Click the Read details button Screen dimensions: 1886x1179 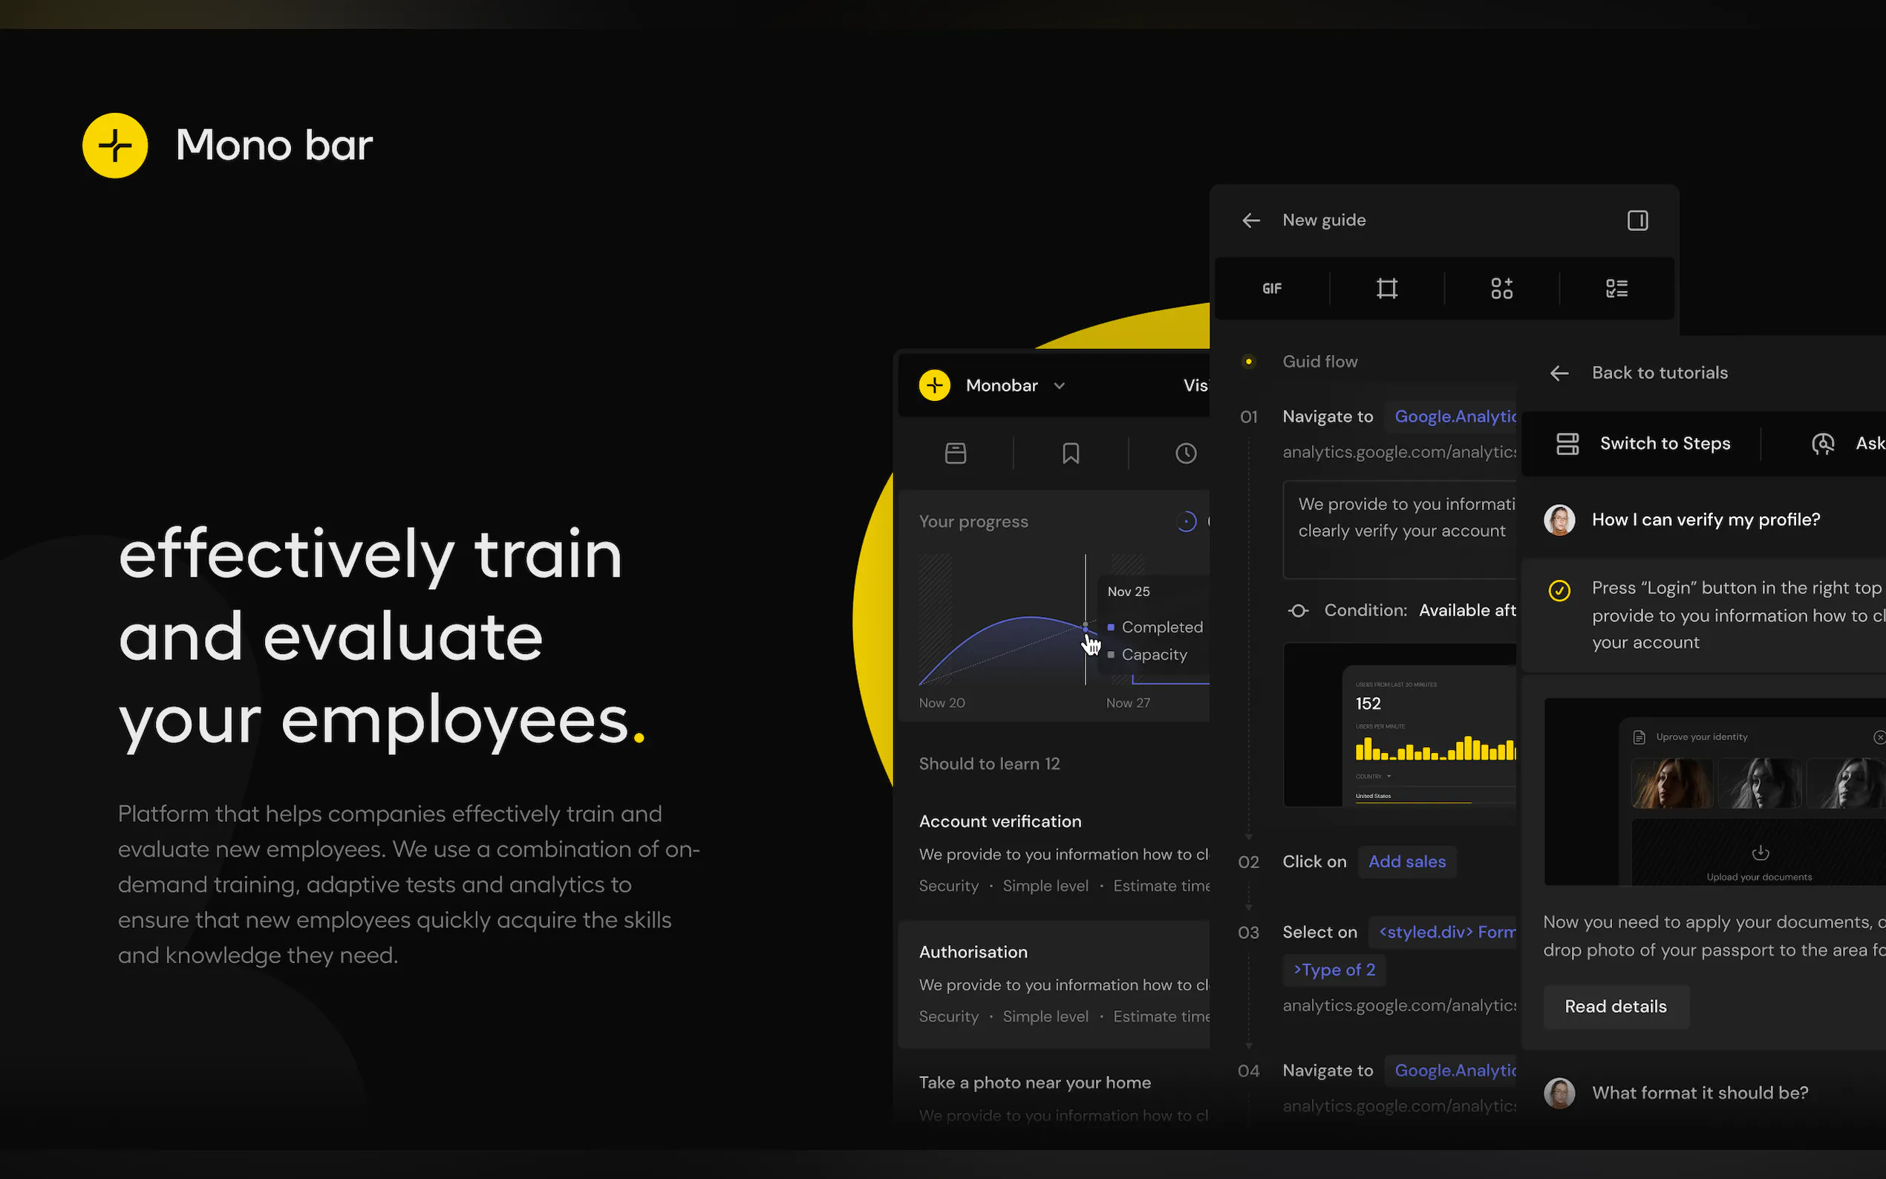(x=1616, y=1007)
